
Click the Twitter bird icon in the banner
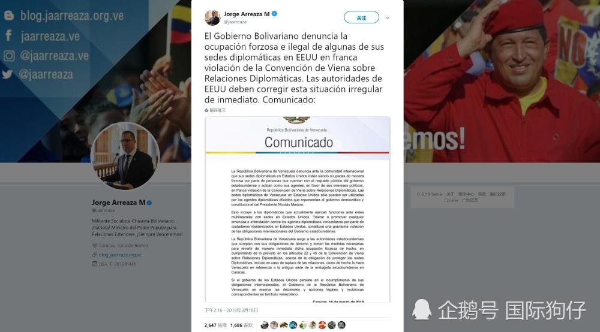click(7, 74)
